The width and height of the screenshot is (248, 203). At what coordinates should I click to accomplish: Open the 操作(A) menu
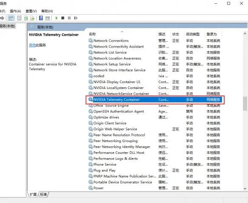coord(15,11)
